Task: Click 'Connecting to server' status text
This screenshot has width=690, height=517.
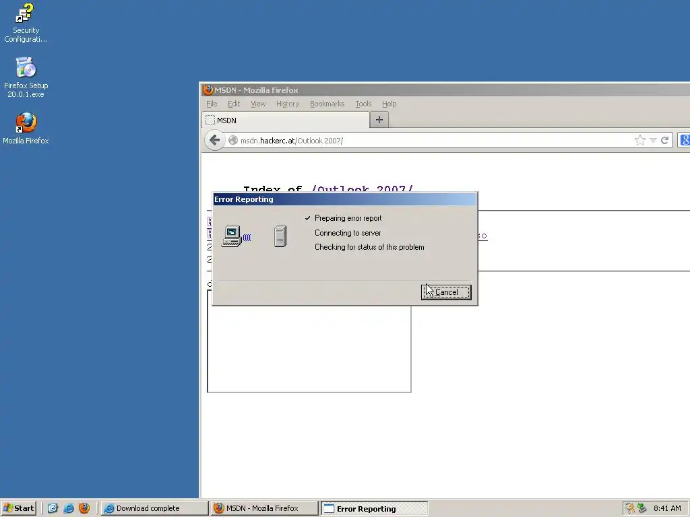Action: point(348,233)
